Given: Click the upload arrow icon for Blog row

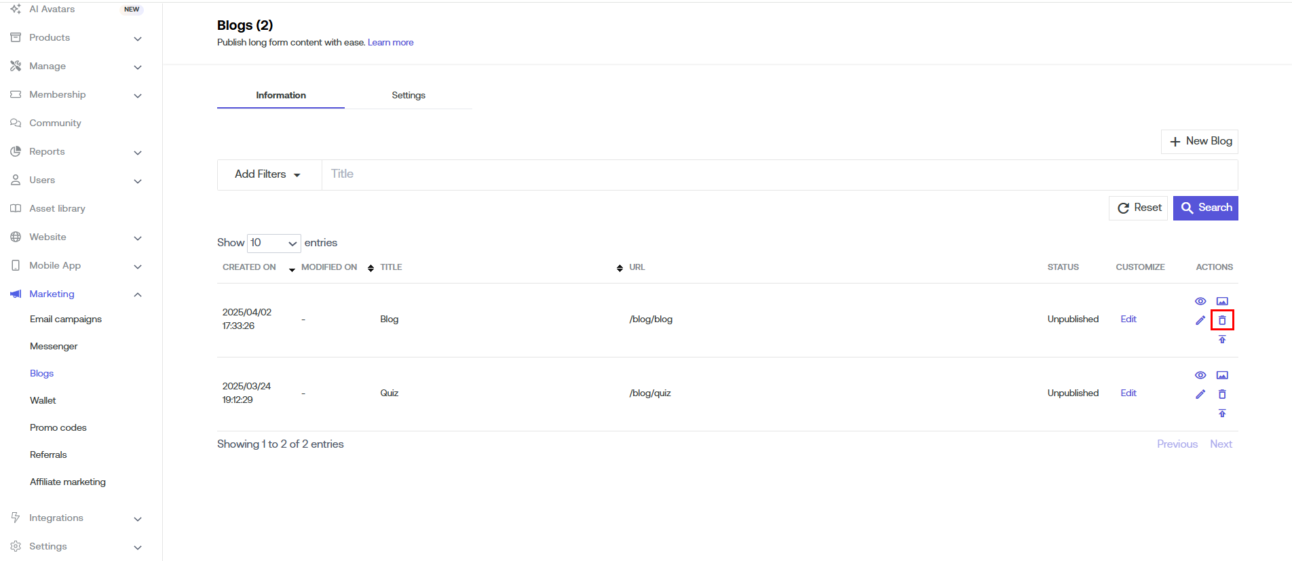Looking at the screenshot, I should (1221, 339).
